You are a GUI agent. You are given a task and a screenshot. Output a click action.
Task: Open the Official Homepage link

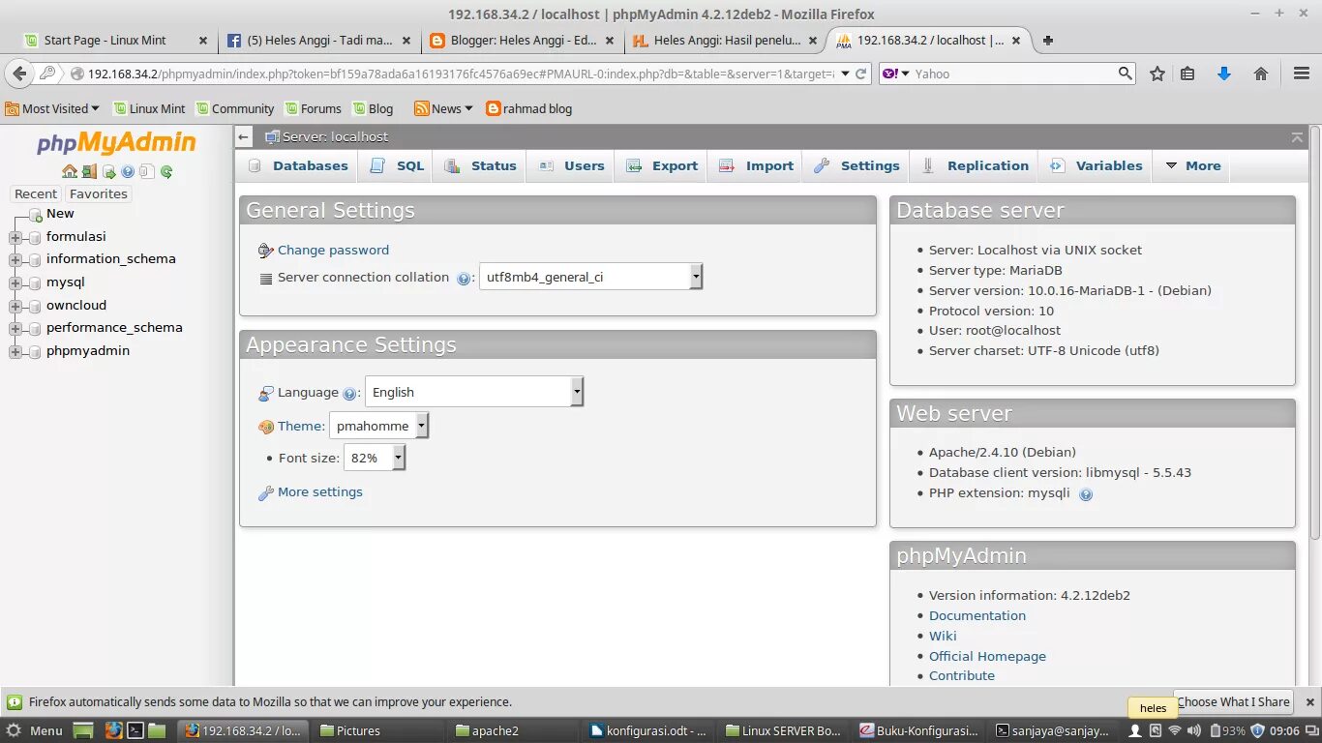pyautogui.click(x=987, y=656)
